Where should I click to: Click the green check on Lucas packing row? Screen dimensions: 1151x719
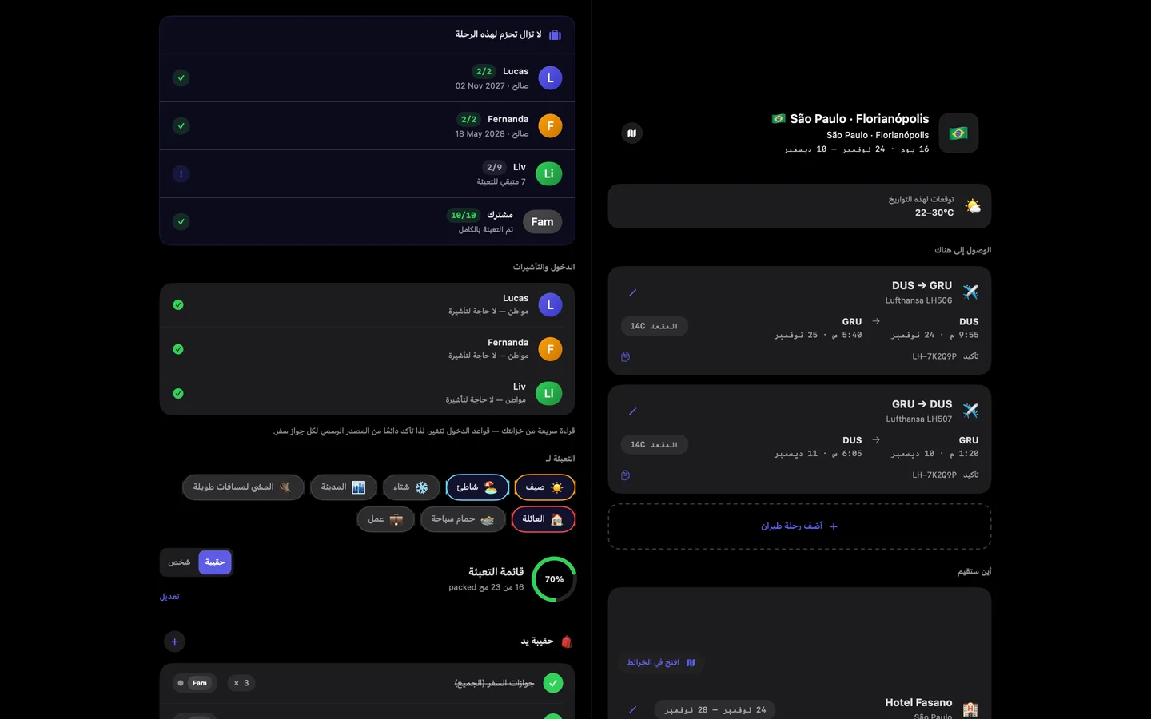click(181, 77)
